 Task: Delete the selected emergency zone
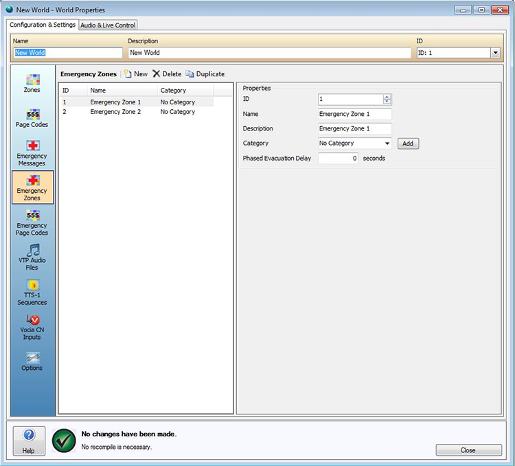167,74
